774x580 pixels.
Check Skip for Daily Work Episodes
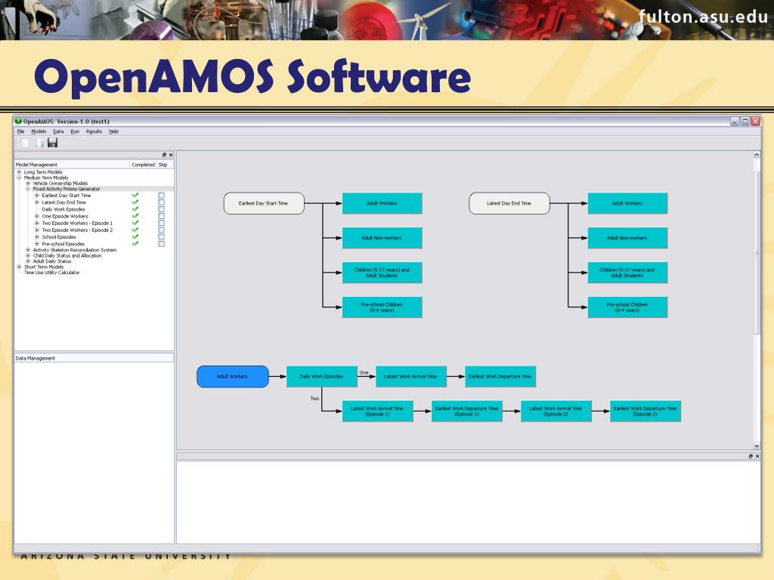[162, 209]
